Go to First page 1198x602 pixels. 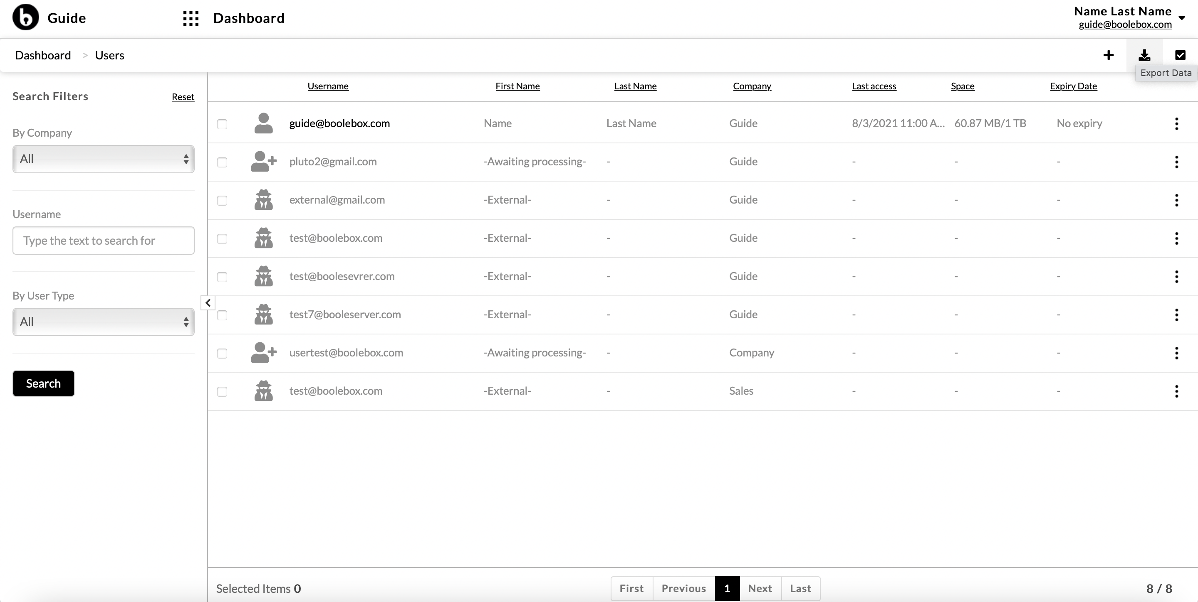coord(631,588)
